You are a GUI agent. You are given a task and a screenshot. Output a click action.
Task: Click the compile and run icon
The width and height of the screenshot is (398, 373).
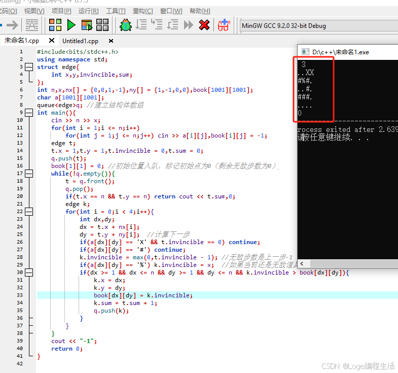(x=87, y=25)
